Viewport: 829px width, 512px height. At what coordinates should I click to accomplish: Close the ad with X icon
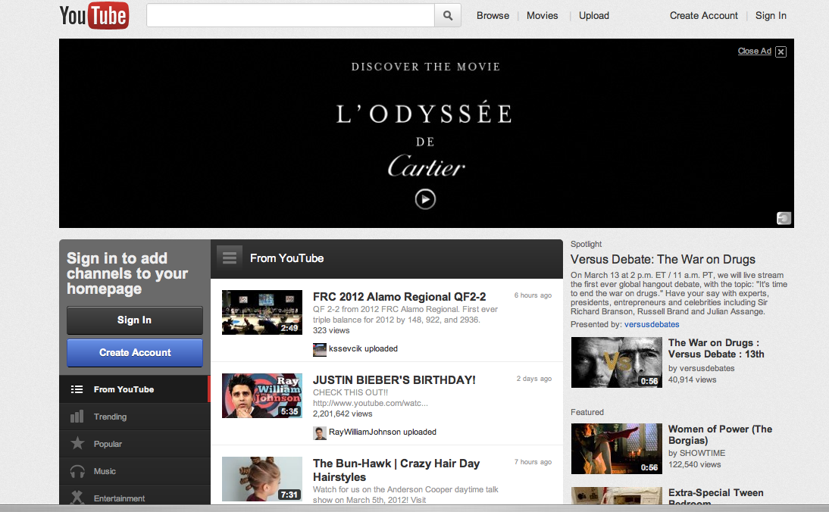tap(781, 52)
